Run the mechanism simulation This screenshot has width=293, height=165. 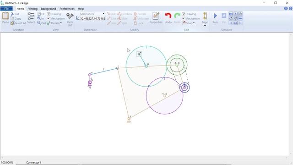tap(215, 18)
